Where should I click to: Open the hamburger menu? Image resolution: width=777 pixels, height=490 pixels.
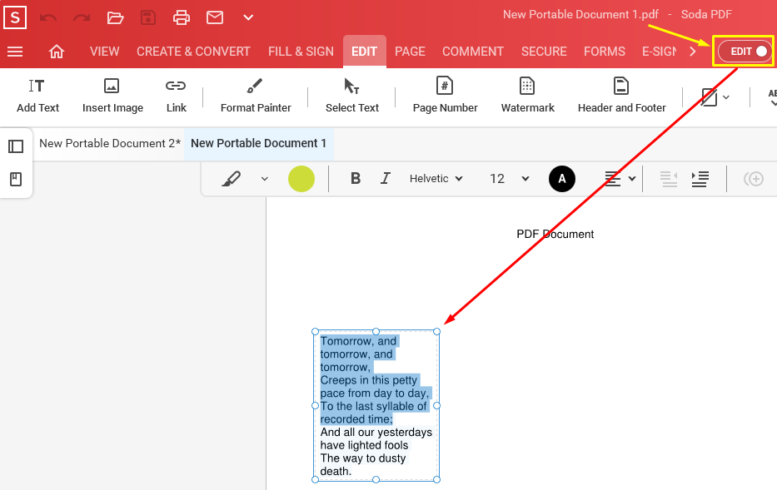click(15, 52)
